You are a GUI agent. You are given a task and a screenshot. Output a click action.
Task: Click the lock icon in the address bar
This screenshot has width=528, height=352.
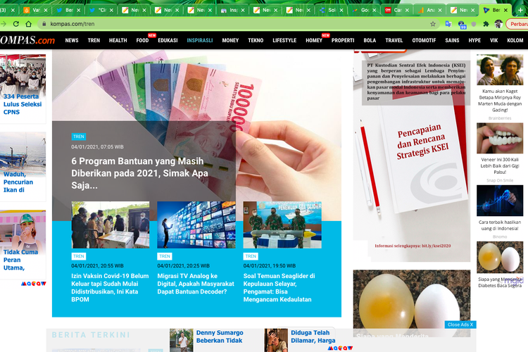click(43, 24)
